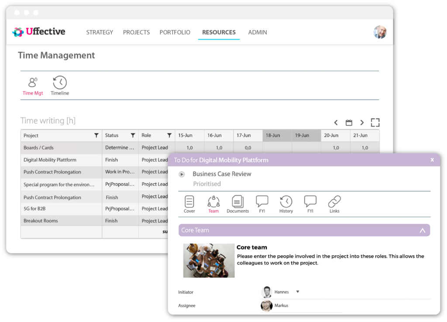Viewport: 447px width, 322px height.
Task: Click the 21-Jun column header
Action: pos(364,135)
